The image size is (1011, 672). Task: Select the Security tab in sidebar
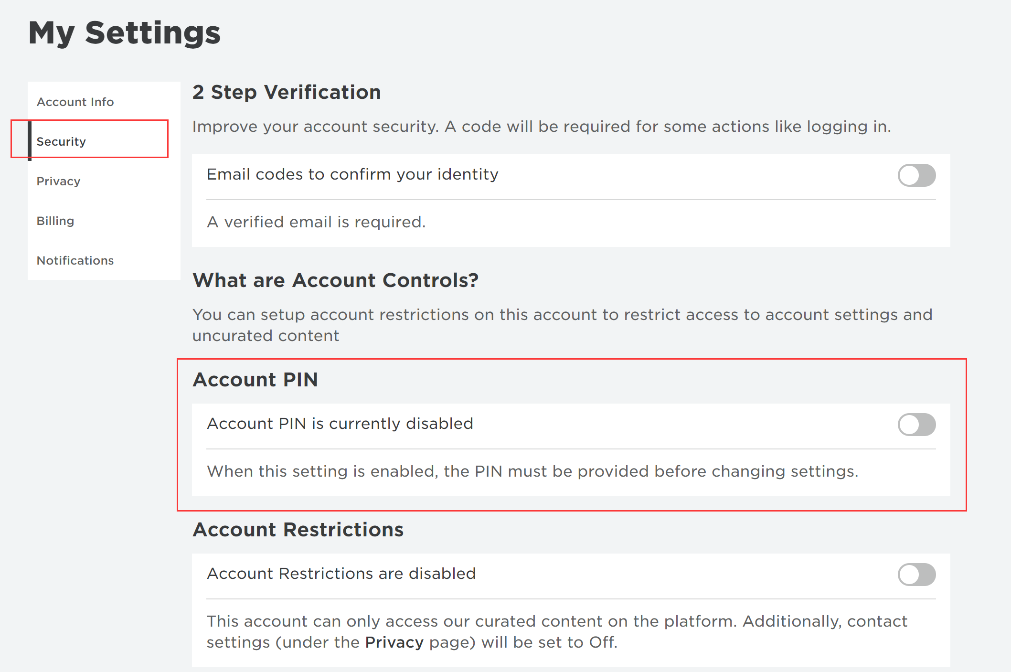tap(61, 141)
